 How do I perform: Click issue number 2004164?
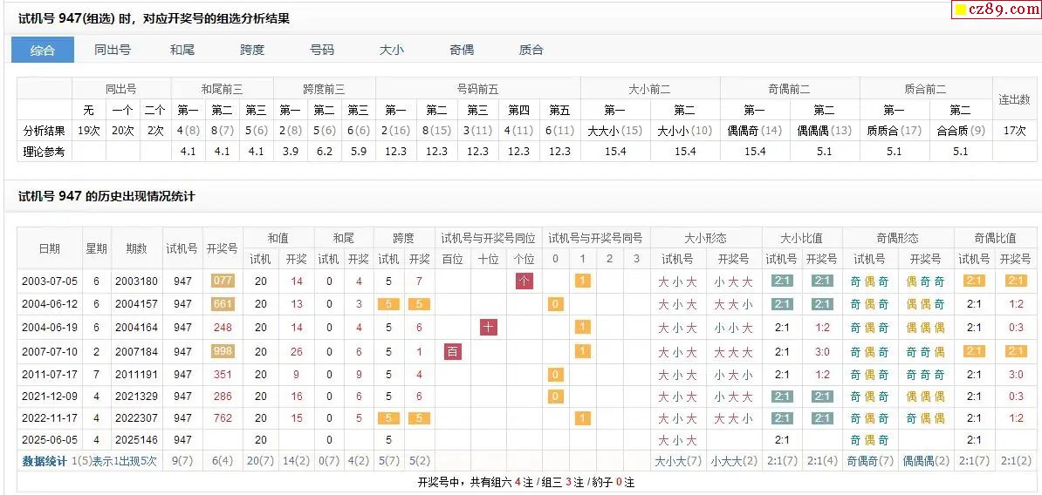click(137, 327)
